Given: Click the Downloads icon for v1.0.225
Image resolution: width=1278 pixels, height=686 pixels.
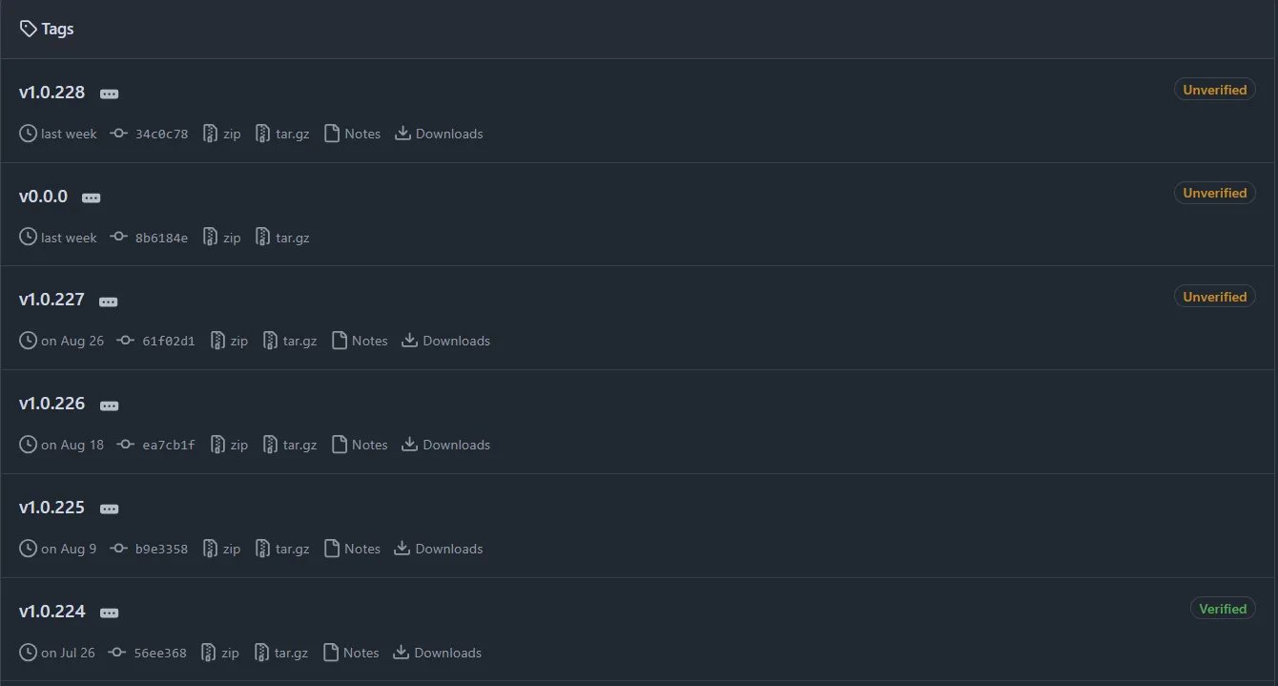Looking at the screenshot, I should click(402, 549).
